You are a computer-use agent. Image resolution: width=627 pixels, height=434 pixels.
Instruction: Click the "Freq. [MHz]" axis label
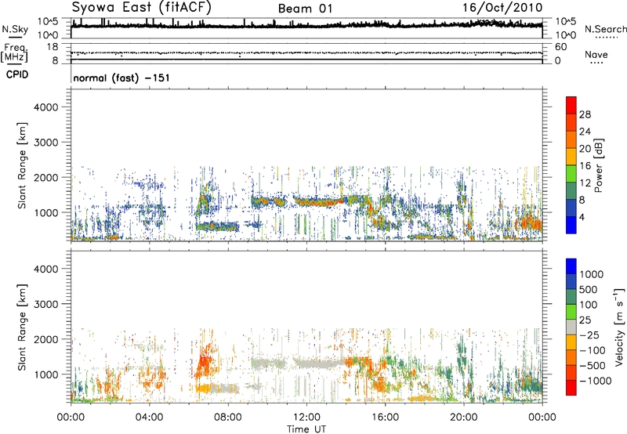tap(14, 53)
